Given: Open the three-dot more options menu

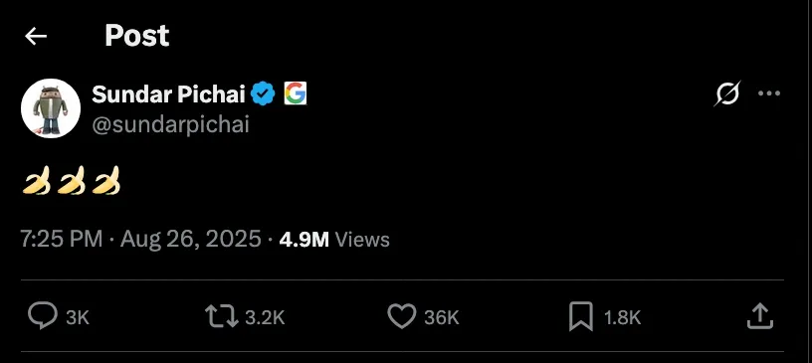Looking at the screenshot, I should pos(769,93).
